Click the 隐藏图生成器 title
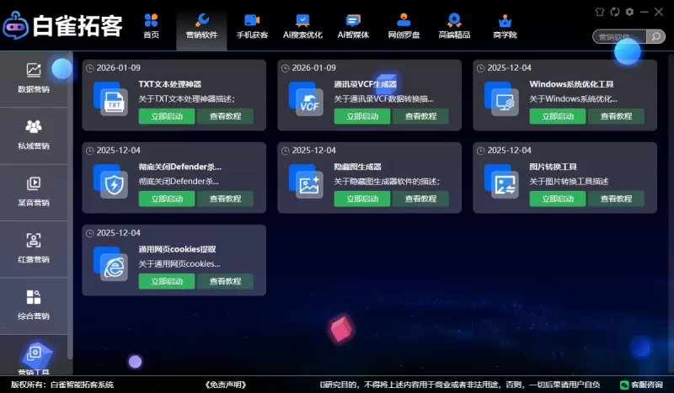Image resolution: width=674 pixels, height=393 pixels. click(x=357, y=167)
